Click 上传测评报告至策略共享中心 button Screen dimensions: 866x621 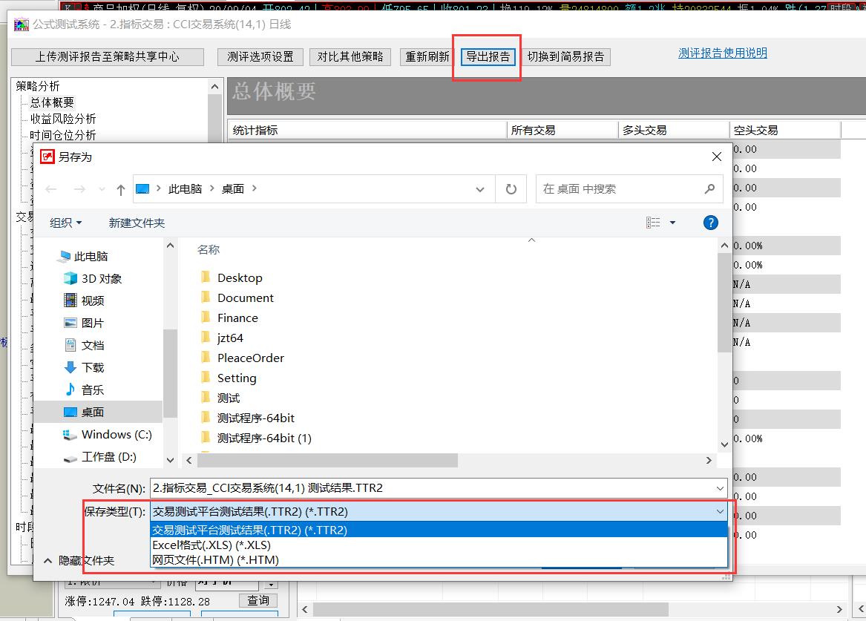(108, 57)
